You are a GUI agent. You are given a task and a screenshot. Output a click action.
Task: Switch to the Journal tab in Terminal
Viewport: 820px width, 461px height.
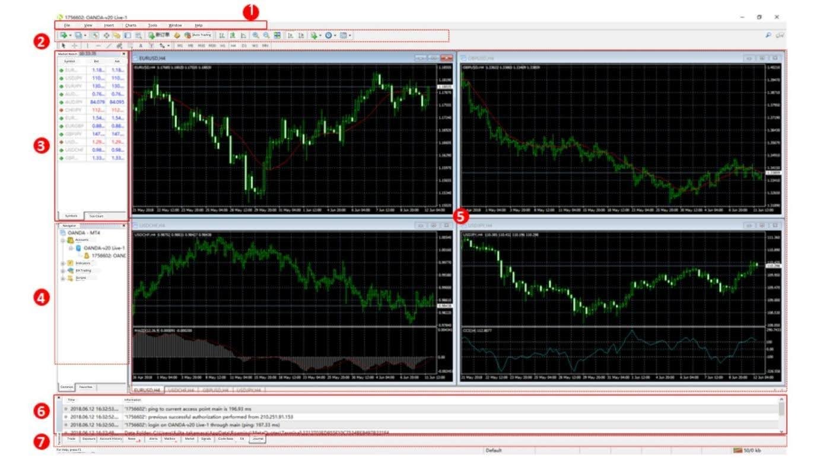click(258, 440)
